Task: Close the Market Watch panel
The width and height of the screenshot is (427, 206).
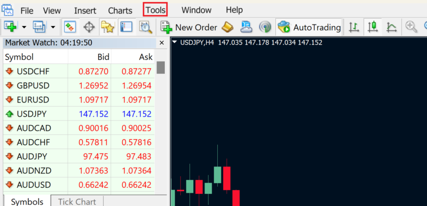Action: tap(161, 43)
